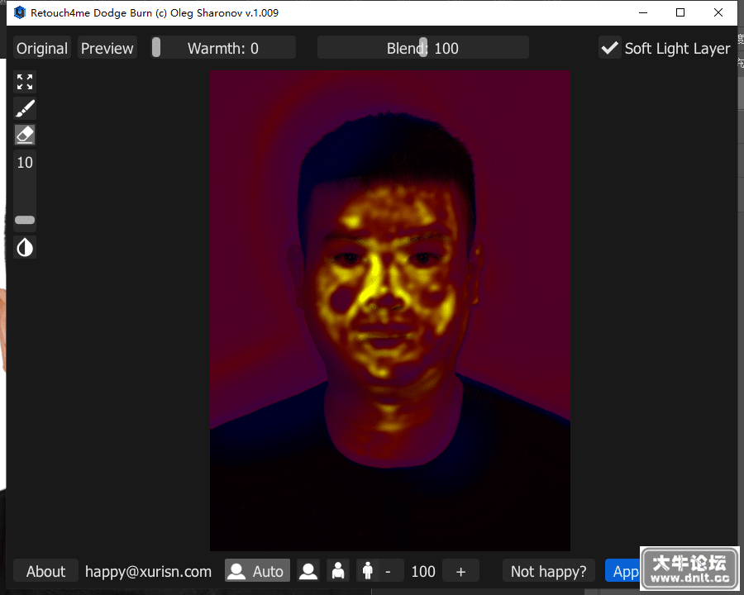Enable Auto detection mode
Image resolution: width=744 pixels, height=595 pixels.
(257, 571)
